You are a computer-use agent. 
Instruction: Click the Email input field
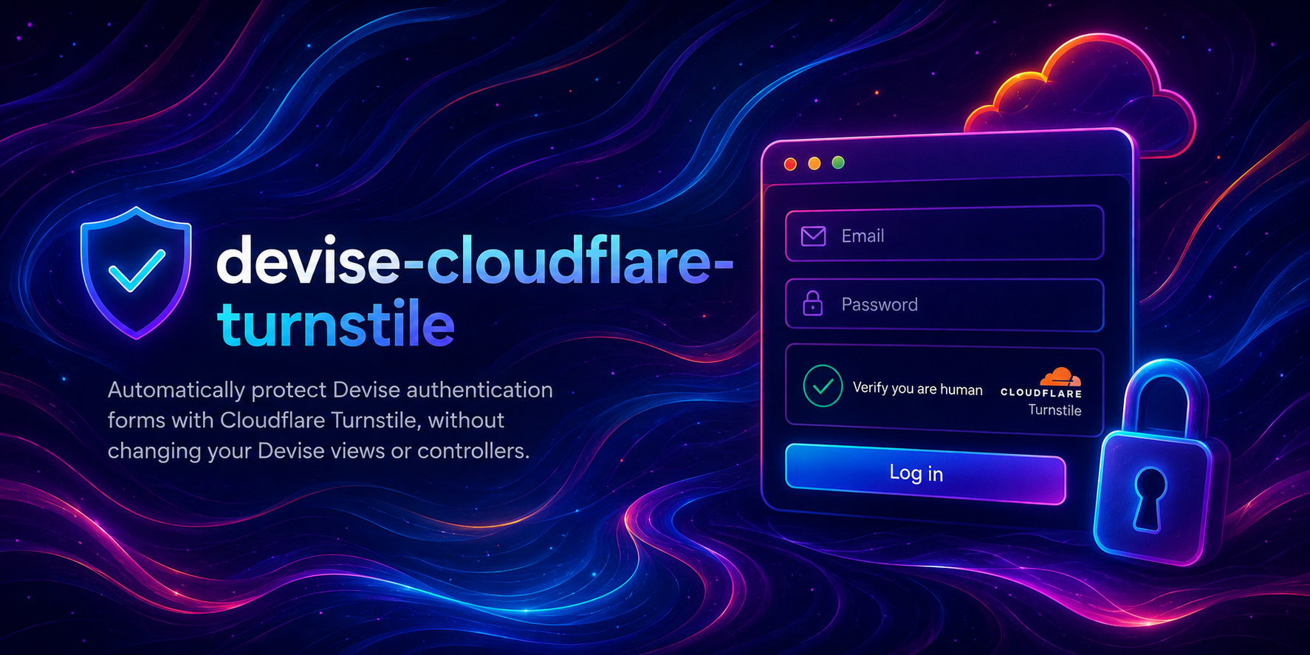[944, 234]
